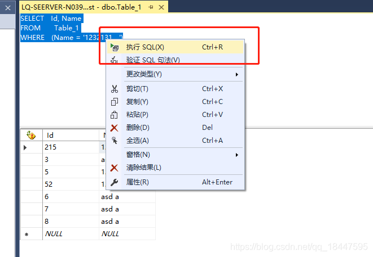Select the row indicator of row 215

point(32,147)
